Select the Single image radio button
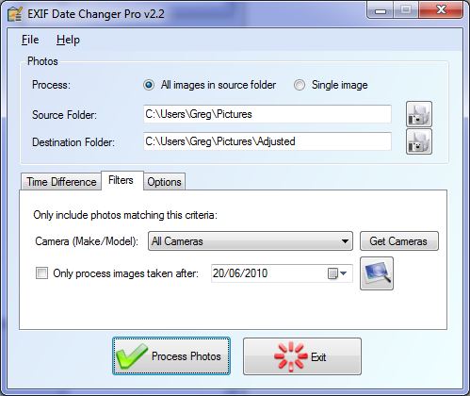The height and width of the screenshot is (396, 470). [300, 85]
